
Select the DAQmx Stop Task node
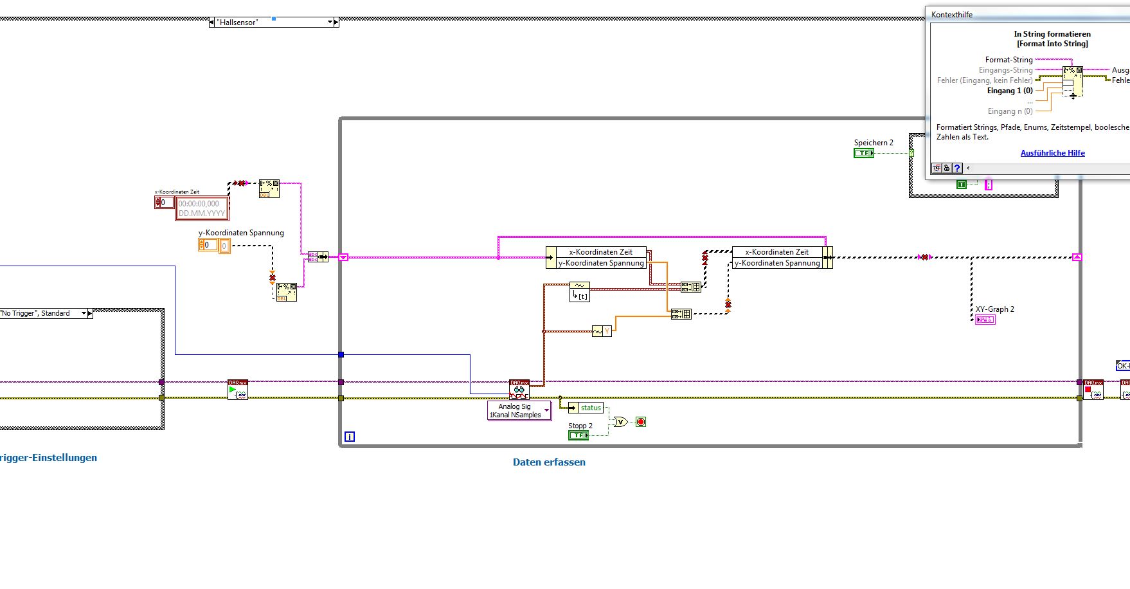[1093, 390]
